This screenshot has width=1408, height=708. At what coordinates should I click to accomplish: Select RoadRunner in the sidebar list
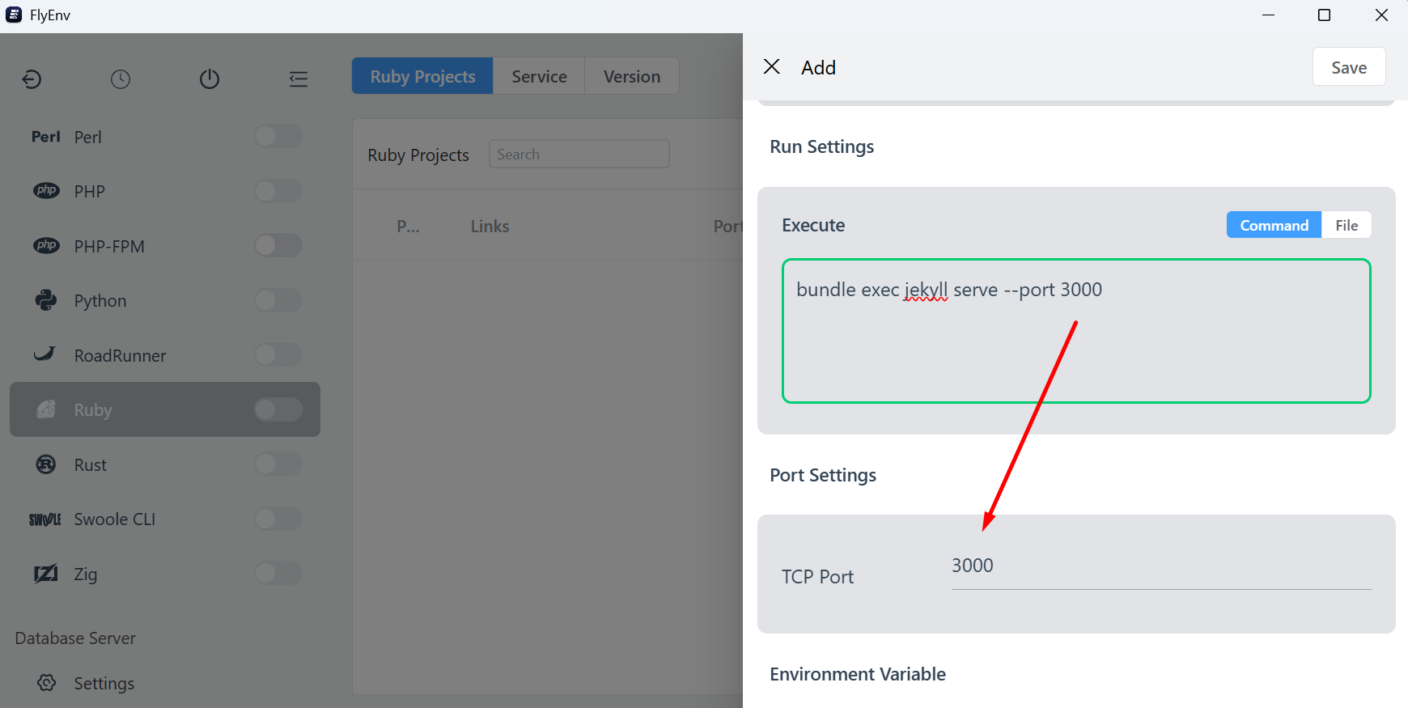(x=165, y=355)
